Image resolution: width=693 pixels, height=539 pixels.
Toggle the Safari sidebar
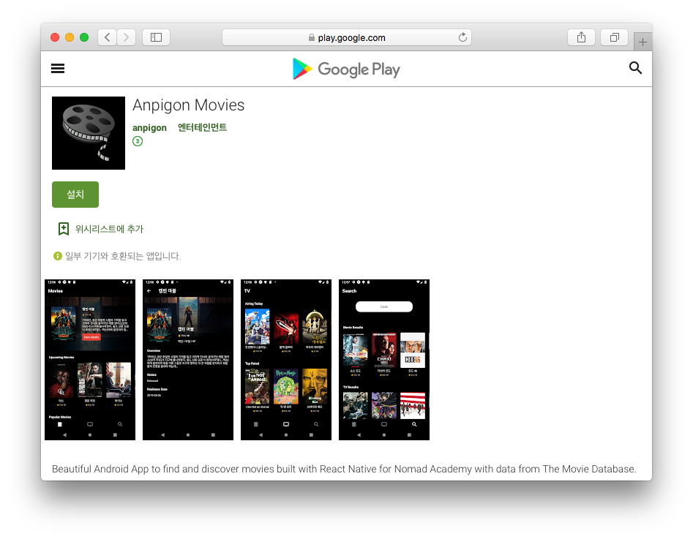(x=156, y=37)
